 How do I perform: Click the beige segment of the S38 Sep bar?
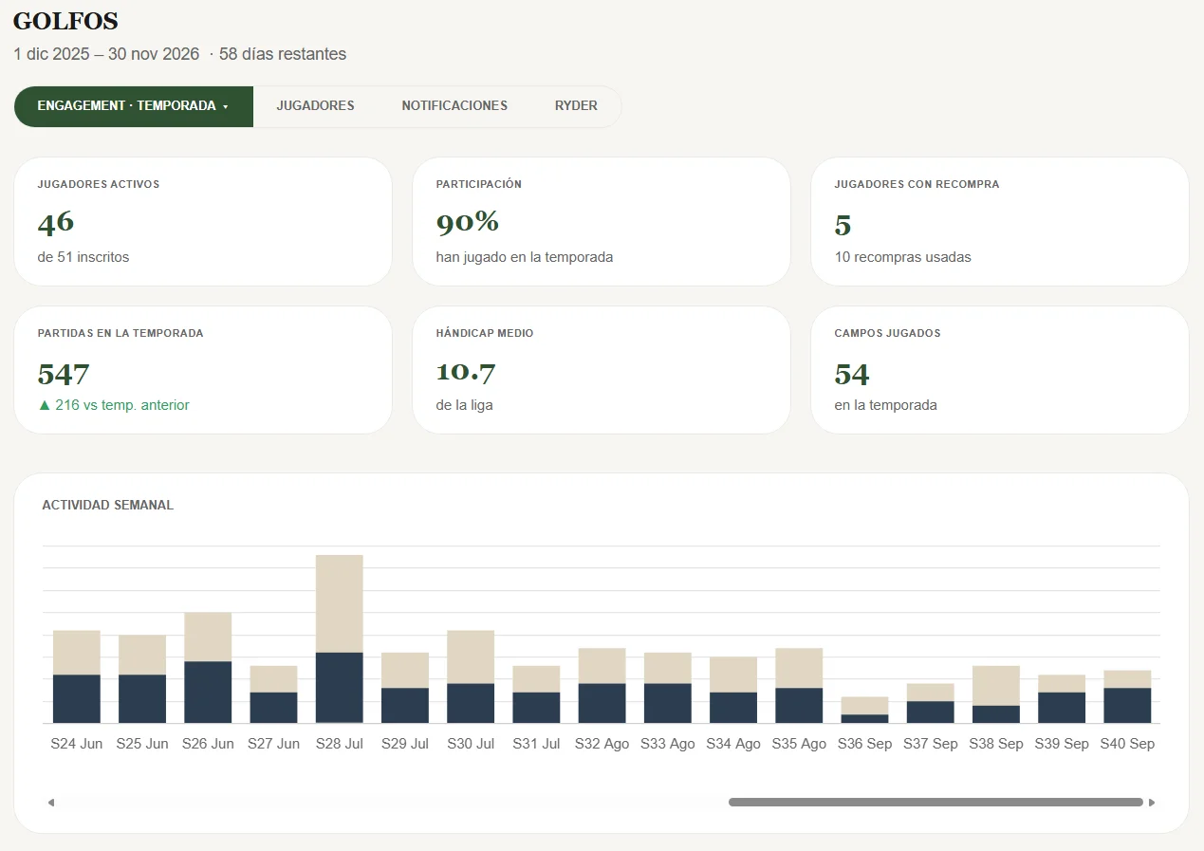tap(996, 686)
